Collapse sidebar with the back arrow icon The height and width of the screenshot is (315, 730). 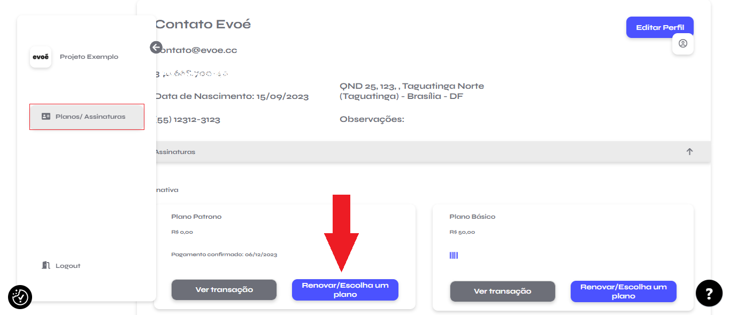156,48
